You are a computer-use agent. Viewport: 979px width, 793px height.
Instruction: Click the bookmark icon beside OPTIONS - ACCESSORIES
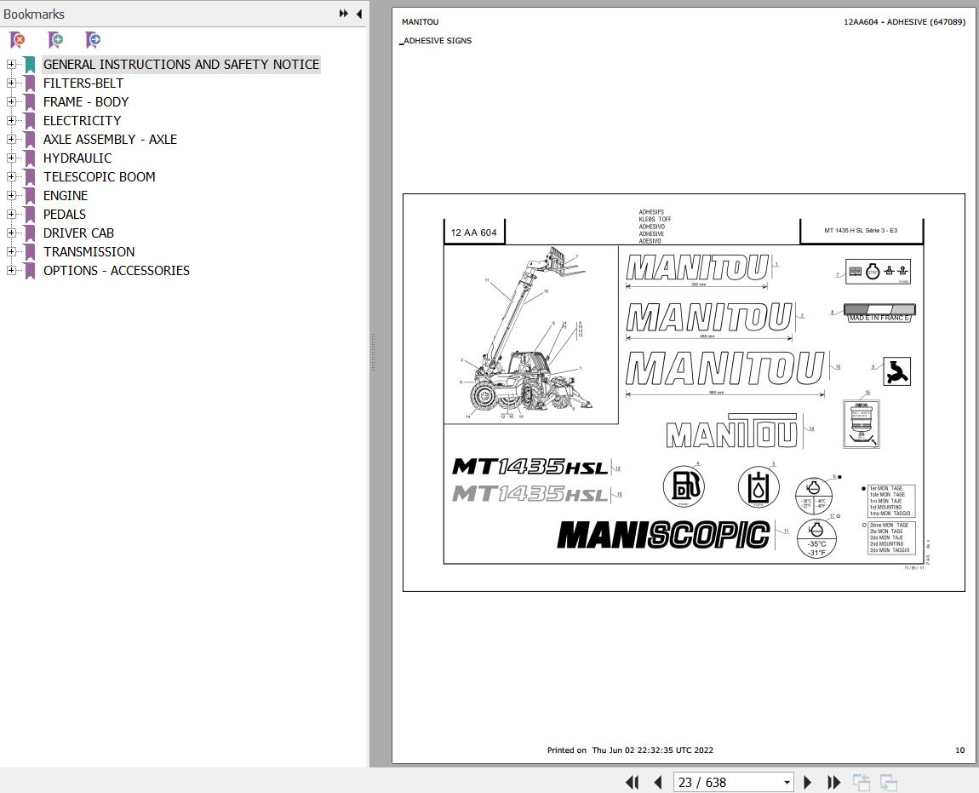tap(29, 271)
